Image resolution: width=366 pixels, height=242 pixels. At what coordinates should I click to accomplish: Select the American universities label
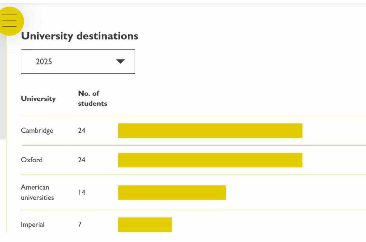click(x=37, y=192)
